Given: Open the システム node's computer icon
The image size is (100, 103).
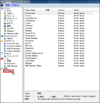Looking at the screenshot, I should click(x=2, y=8).
